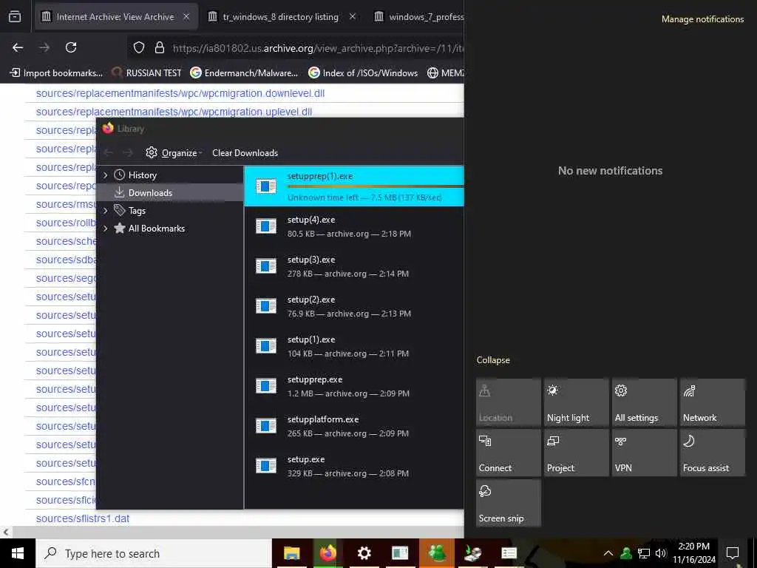Reload the page with the refresh icon

71,47
